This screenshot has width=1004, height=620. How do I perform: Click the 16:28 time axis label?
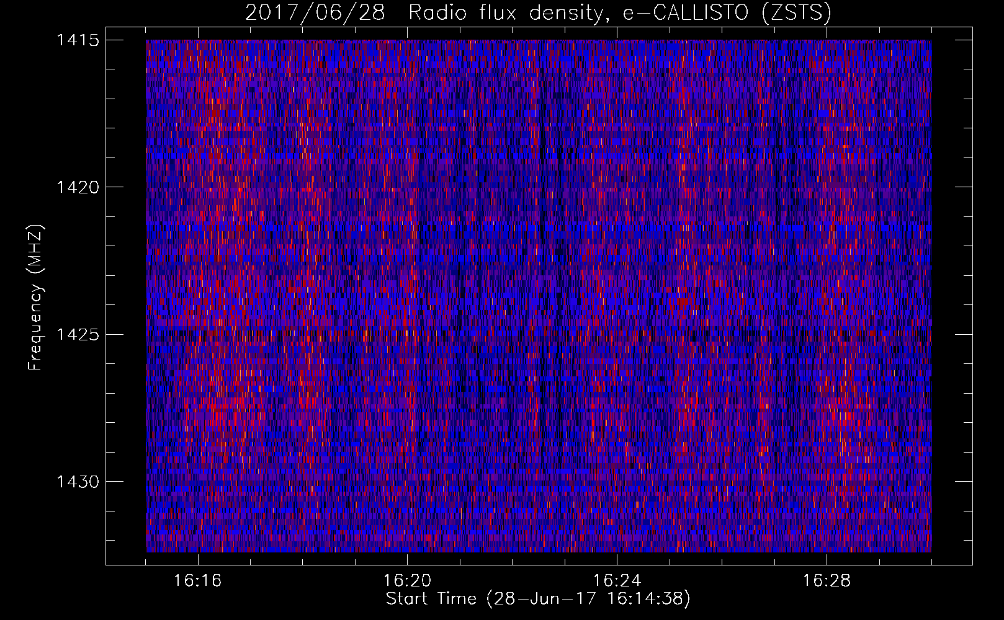click(x=827, y=581)
